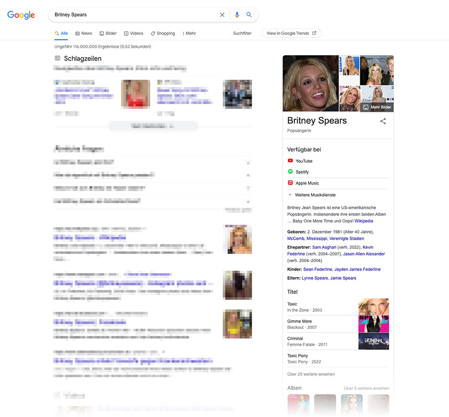Screen dimensions: 449x417
Task: Click the Titel section heading
Action: pyautogui.click(x=292, y=292)
